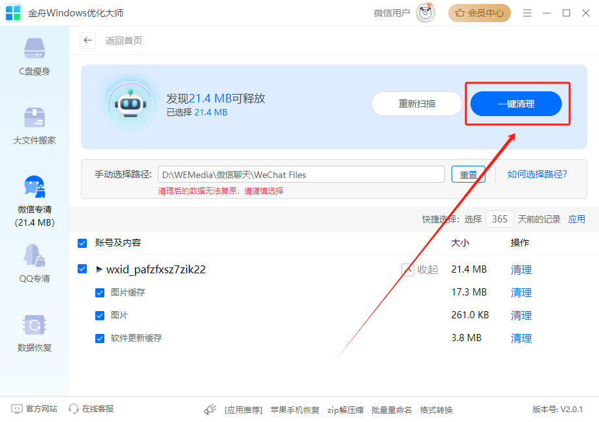Click the 微信用户 avatar

pyautogui.click(x=425, y=12)
